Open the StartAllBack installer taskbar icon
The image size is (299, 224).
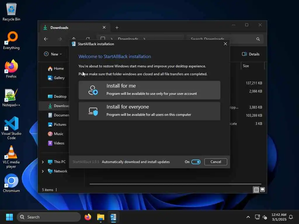tap(113, 217)
